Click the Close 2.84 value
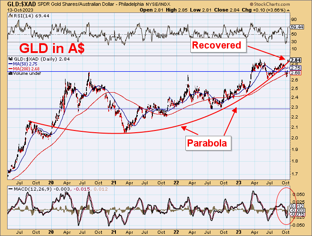Viewport: 312px width, 236px height. point(226,10)
